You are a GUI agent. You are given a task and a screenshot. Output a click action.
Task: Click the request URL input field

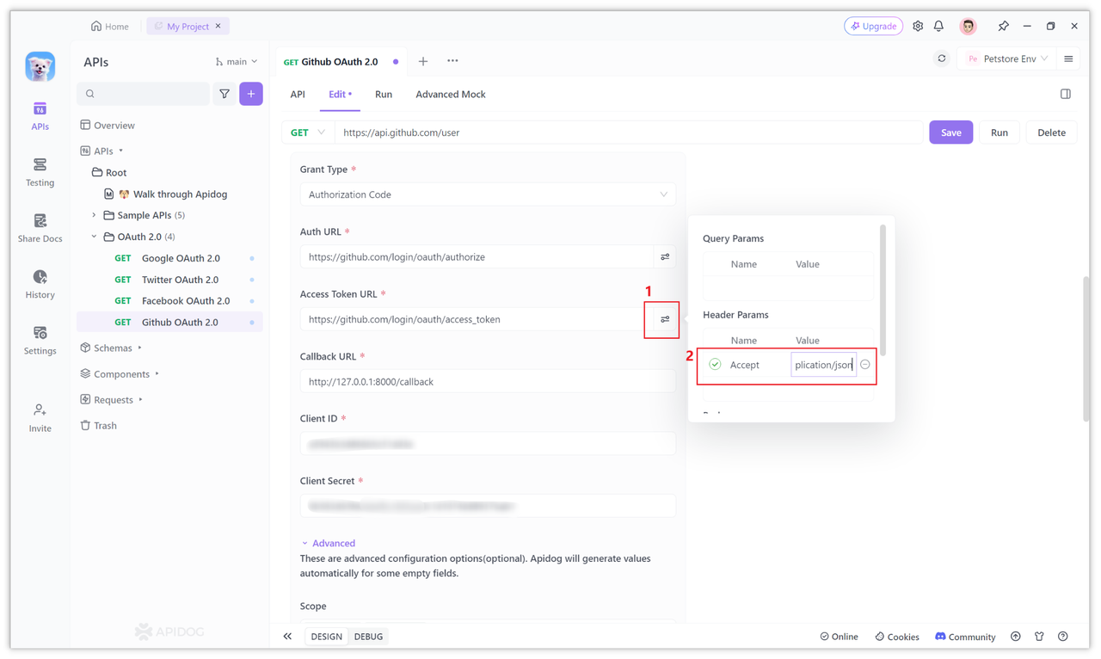[630, 132]
